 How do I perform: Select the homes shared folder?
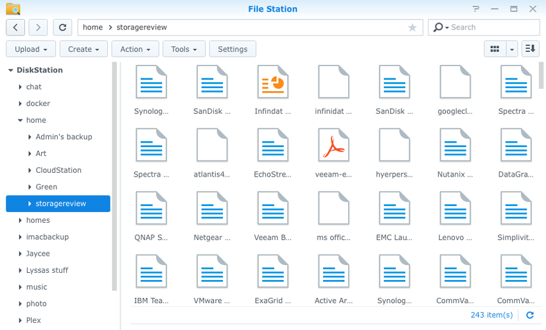point(38,220)
